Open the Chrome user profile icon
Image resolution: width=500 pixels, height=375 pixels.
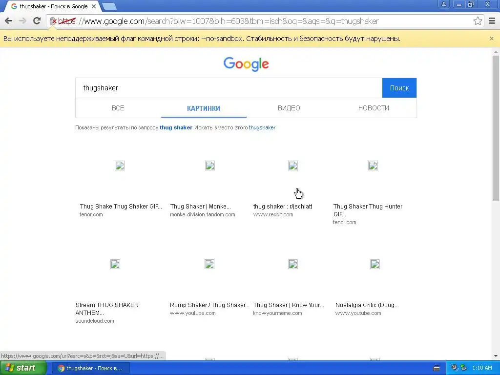443,4
